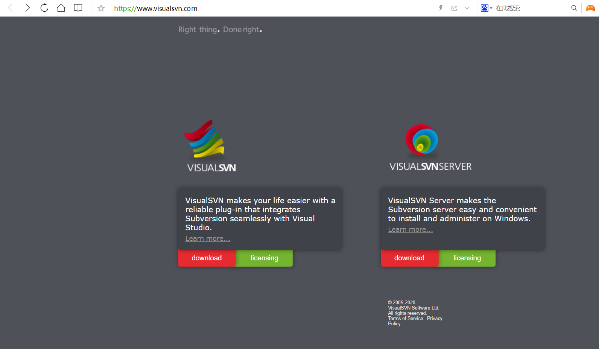Image resolution: width=599 pixels, height=349 pixels.
Task: Reload the current page
Action: pos(44,8)
